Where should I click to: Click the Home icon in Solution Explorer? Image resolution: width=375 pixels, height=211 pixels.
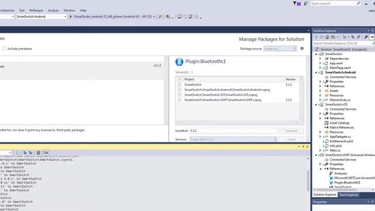click(x=327, y=37)
